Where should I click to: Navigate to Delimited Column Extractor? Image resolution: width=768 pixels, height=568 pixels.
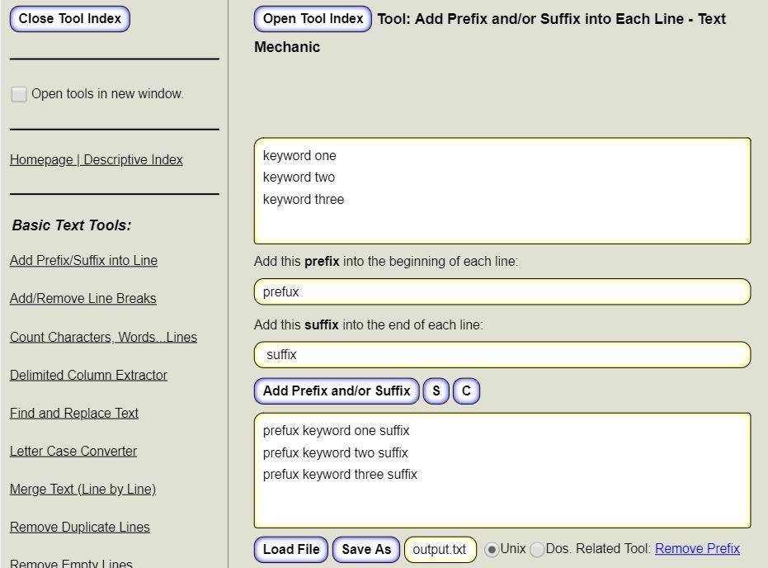pyautogui.click(x=88, y=375)
